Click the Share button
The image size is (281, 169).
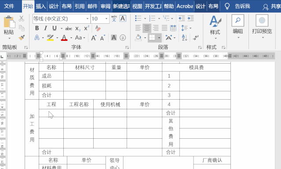pos(271,7)
